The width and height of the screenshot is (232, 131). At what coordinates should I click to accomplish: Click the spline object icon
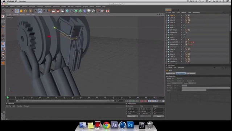72,11
